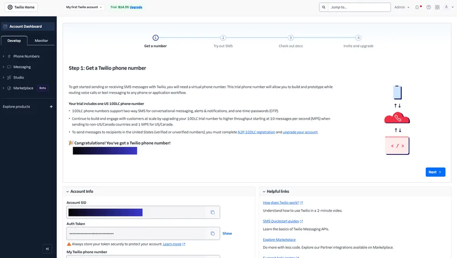Image resolution: width=457 pixels, height=258 pixels.
Task: Click the Upgrade trial link
Action: (136, 7)
